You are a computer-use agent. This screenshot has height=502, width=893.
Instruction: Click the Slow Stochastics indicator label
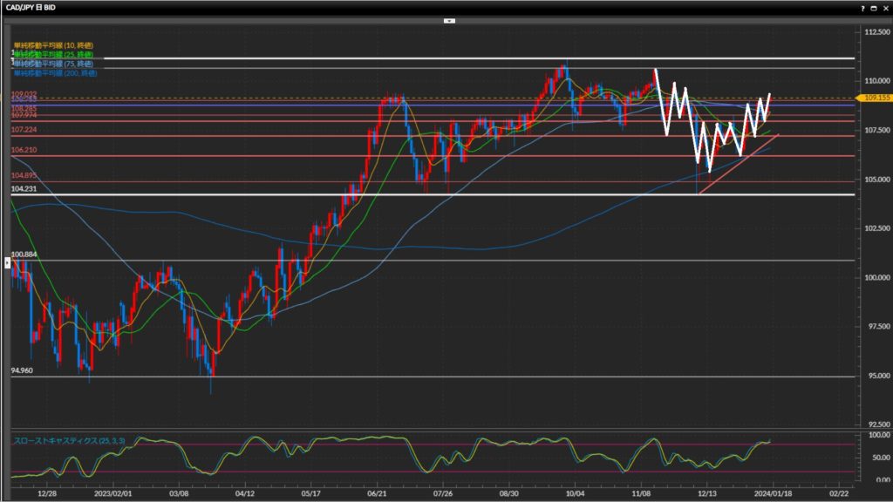[69, 441]
